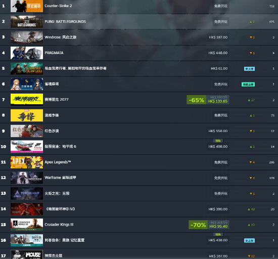Click the yellow Marvel Rivals thumbnail at rank 8

coord(27,115)
